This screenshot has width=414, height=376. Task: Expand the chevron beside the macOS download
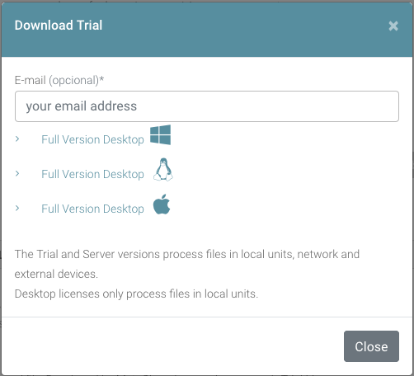pyautogui.click(x=17, y=209)
